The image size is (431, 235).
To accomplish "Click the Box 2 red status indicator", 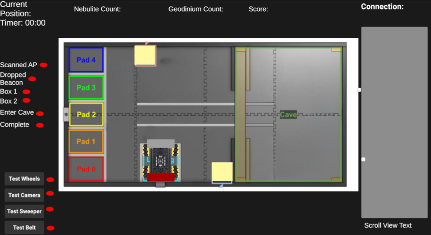I will [x=26, y=101].
